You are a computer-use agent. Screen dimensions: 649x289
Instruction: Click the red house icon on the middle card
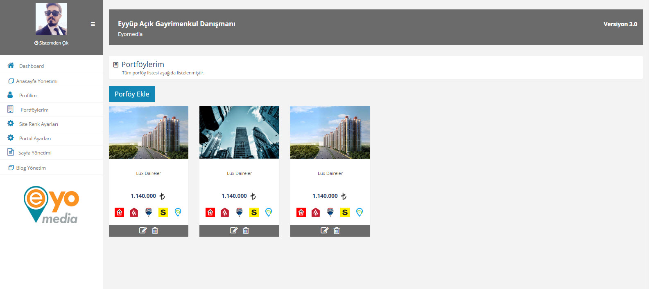pos(210,212)
